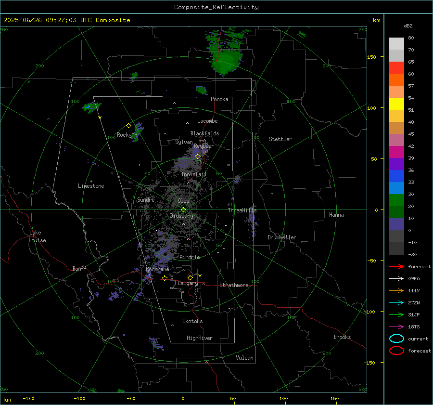The width and height of the screenshot is (433, 405).
Task: Click the Drumheller city label
Action: click(282, 237)
